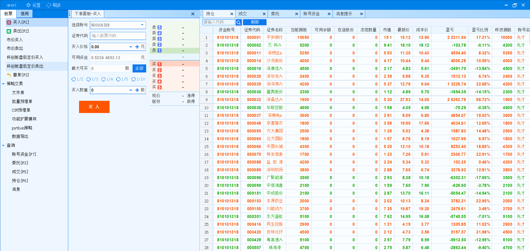Open 账号资金[F7] query item
This screenshot has height=251, width=530.
(24, 154)
